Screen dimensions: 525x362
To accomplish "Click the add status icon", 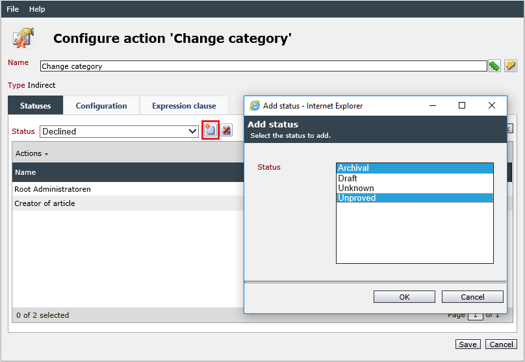I will [x=211, y=130].
